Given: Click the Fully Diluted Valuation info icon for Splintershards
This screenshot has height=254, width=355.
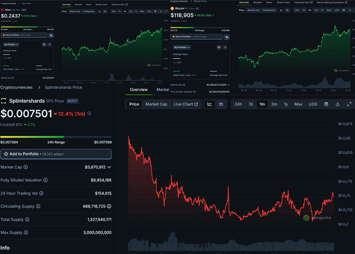Looking at the screenshot, I should (x=45, y=180).
